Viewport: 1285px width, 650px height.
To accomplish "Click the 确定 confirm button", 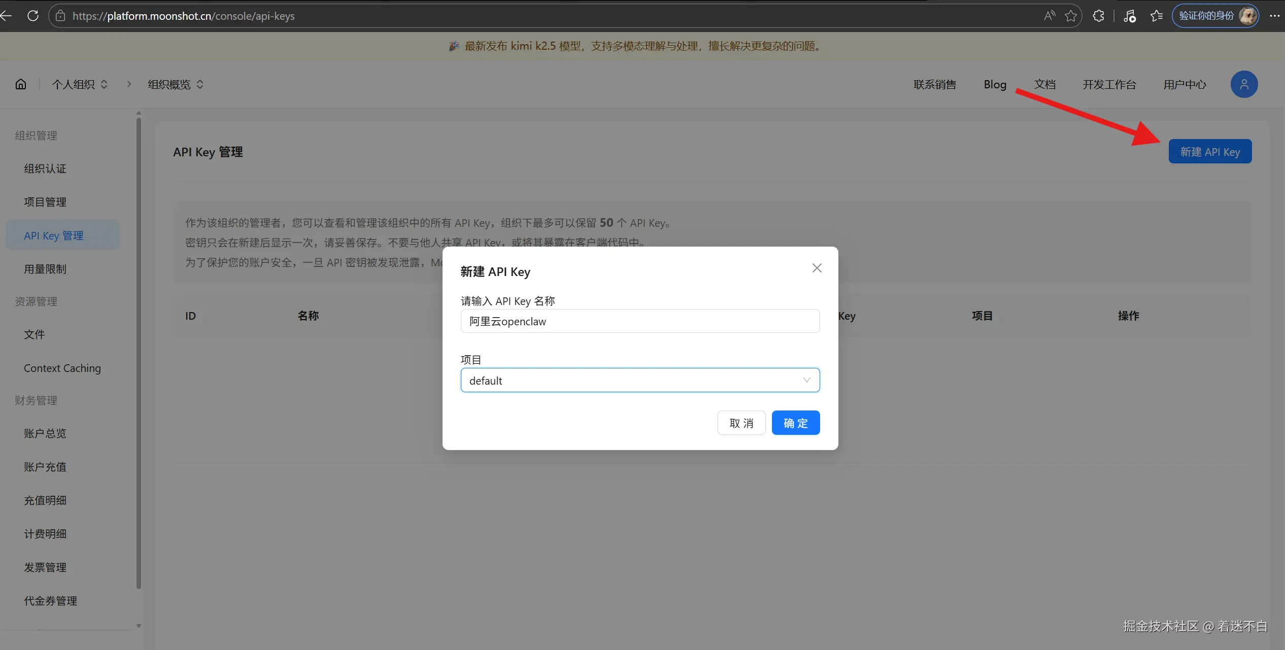I will point(795,423).
